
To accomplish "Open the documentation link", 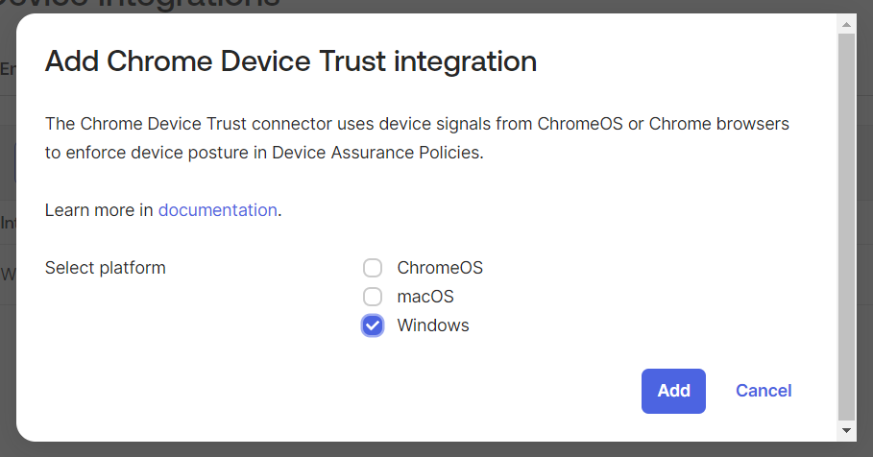I will click(x=217, y=210).
